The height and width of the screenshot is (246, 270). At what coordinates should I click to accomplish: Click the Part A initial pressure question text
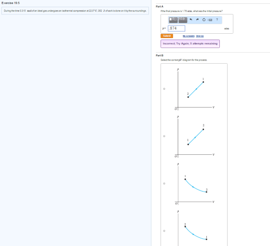[x=191, y=11]
